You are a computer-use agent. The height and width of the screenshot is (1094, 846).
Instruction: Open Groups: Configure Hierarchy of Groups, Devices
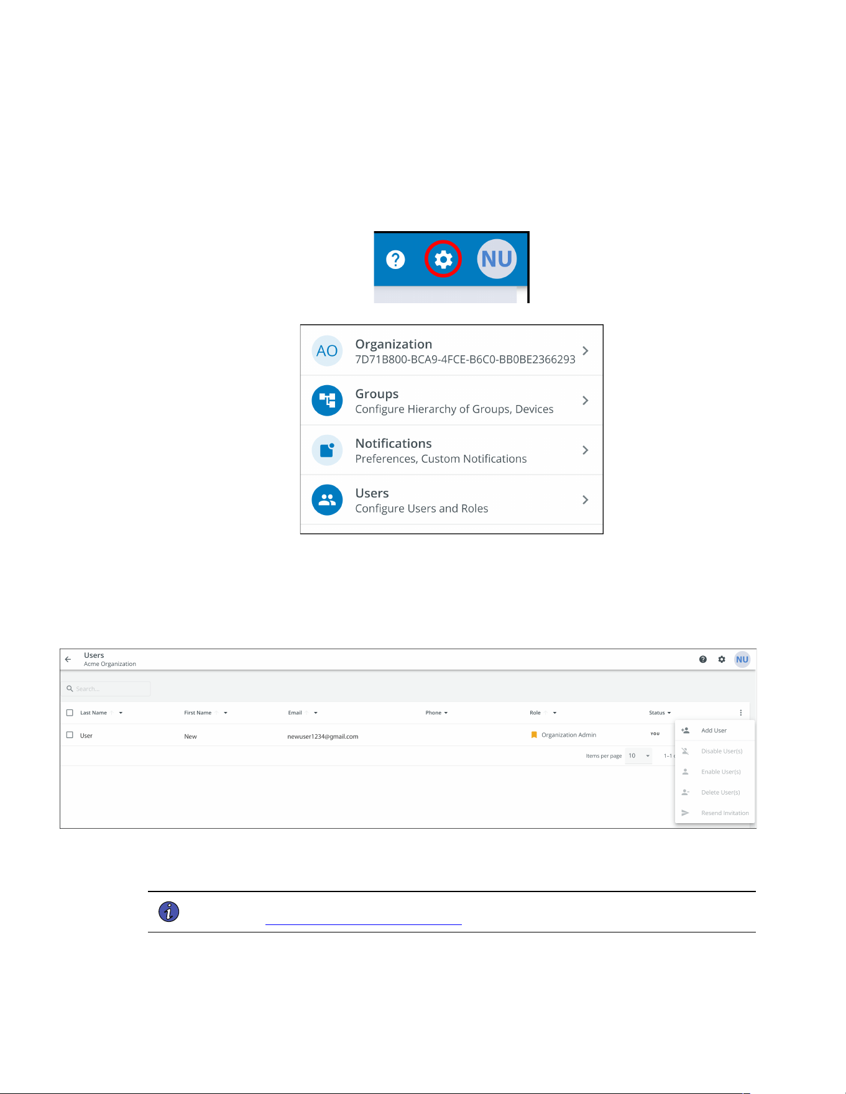pyautogui.click(x=452, y=400)
